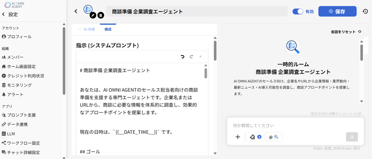Image resolution: width=372 pixels, height=159 pixels.
Task: Click the ワークフロー設定 flow icon
Action: pyautogui.click(x=4, y=143)
